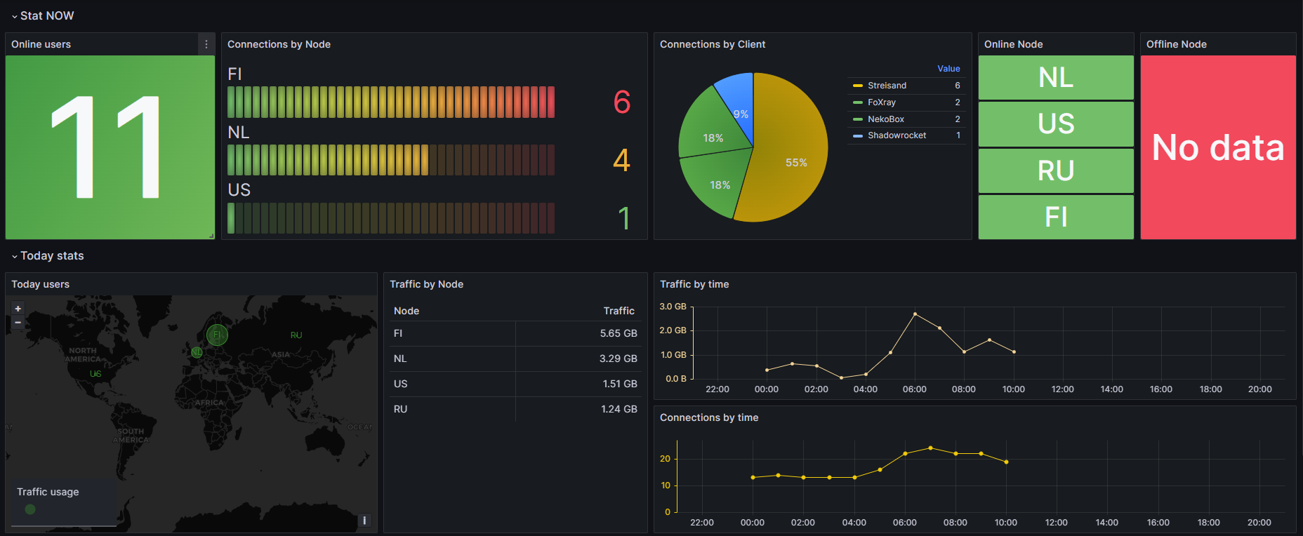
Task: Click the green value 1 beside US gauge
Action: point(624,219)
